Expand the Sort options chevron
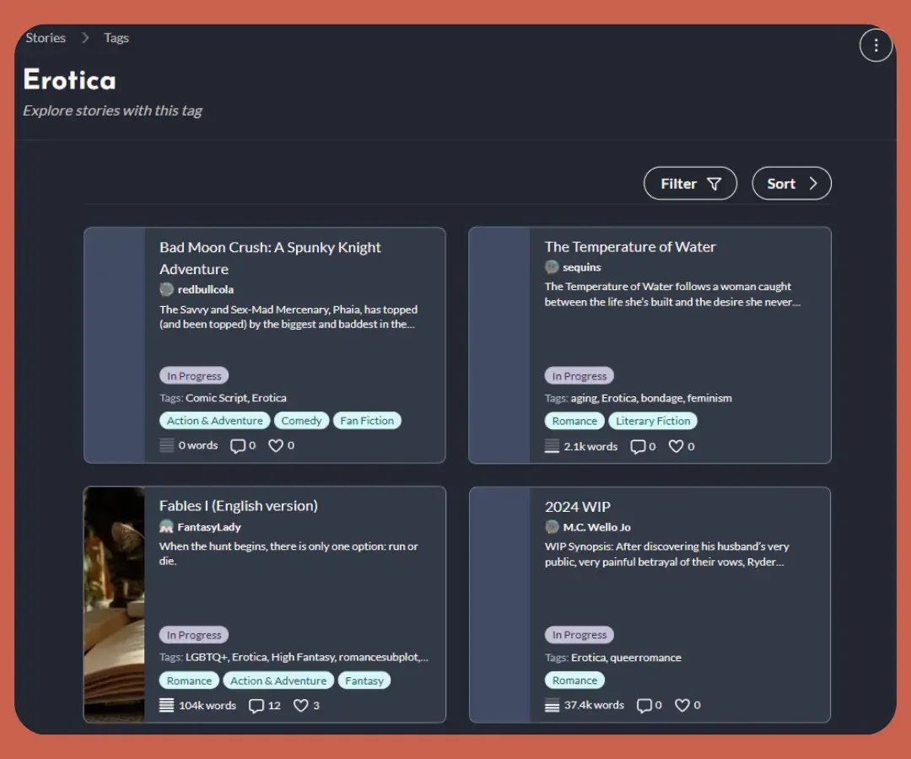The image size is (911, 759). point(811,183)
